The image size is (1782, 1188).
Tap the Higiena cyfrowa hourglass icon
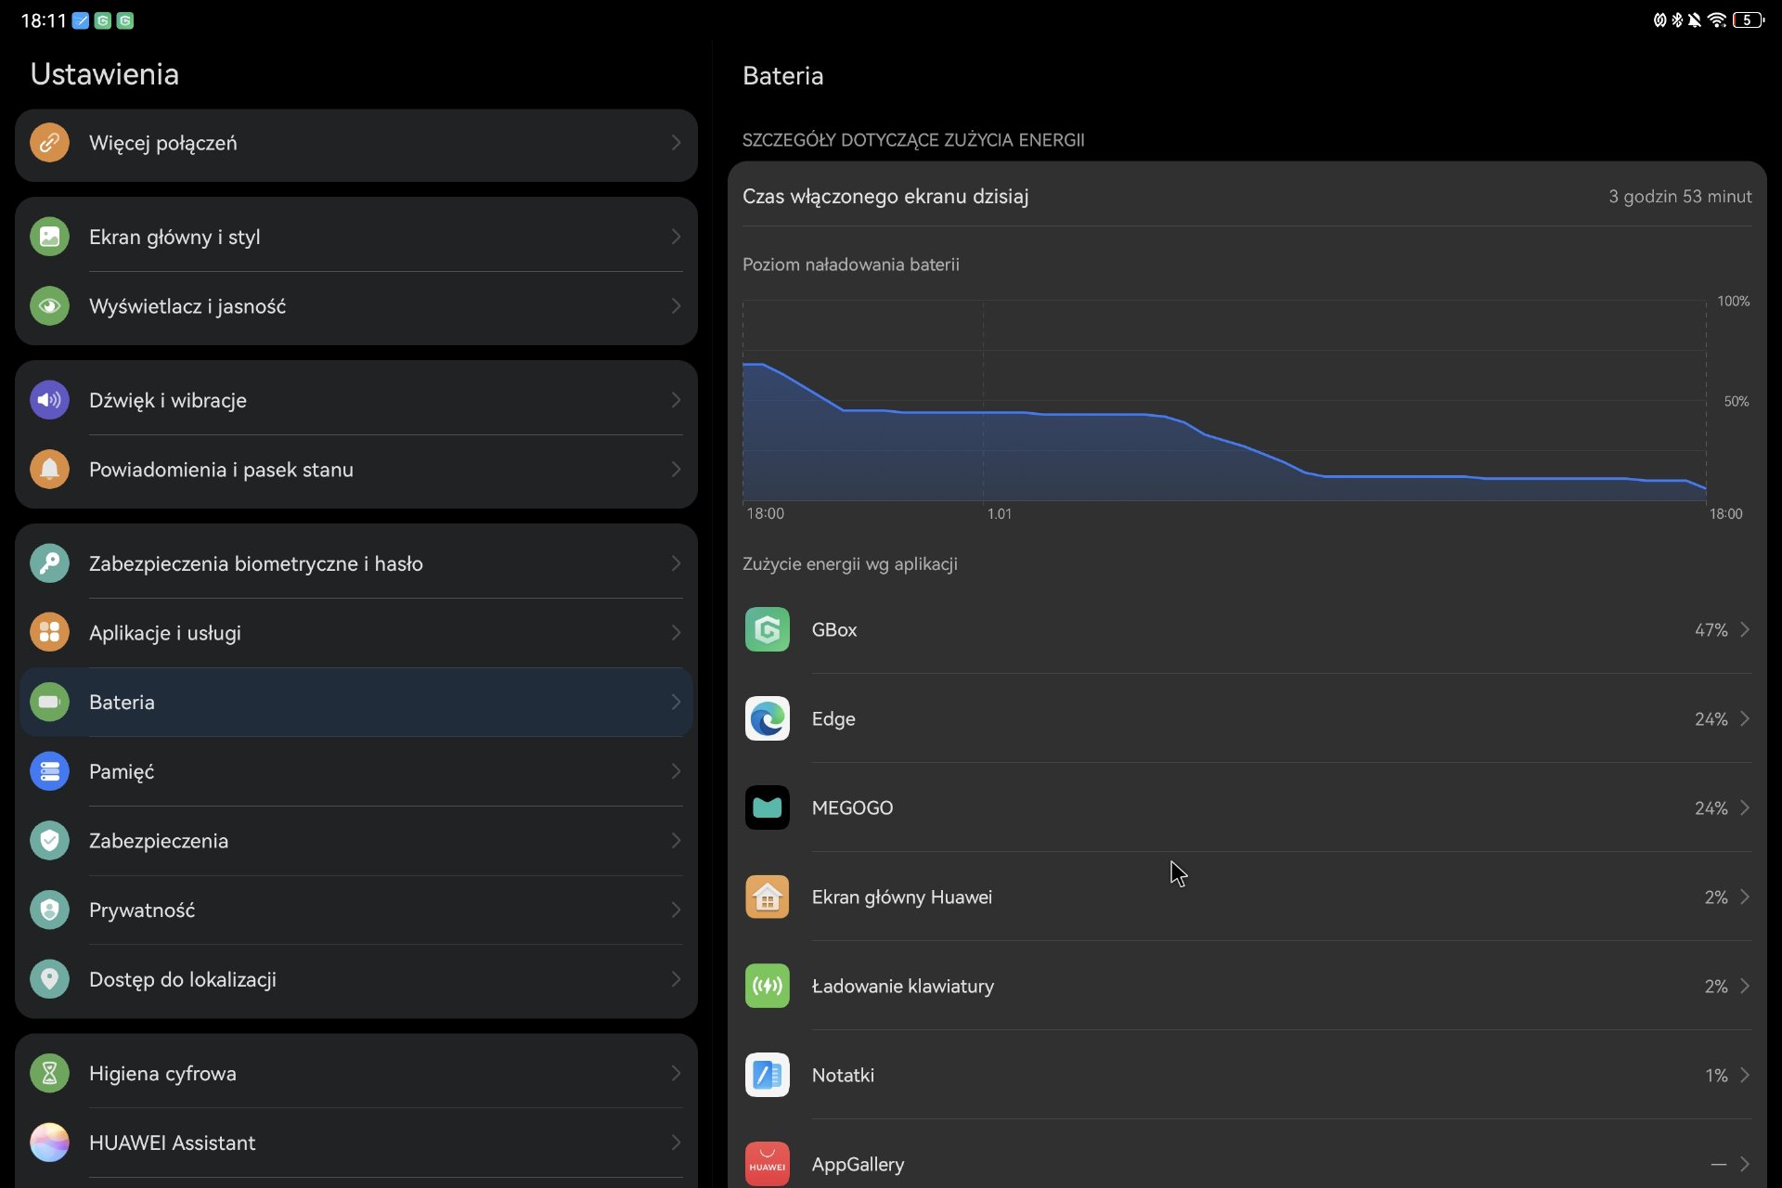(x=49, y=1074)
